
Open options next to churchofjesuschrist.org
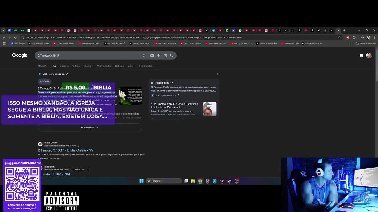pyautogui.click(x=178, y=95)
